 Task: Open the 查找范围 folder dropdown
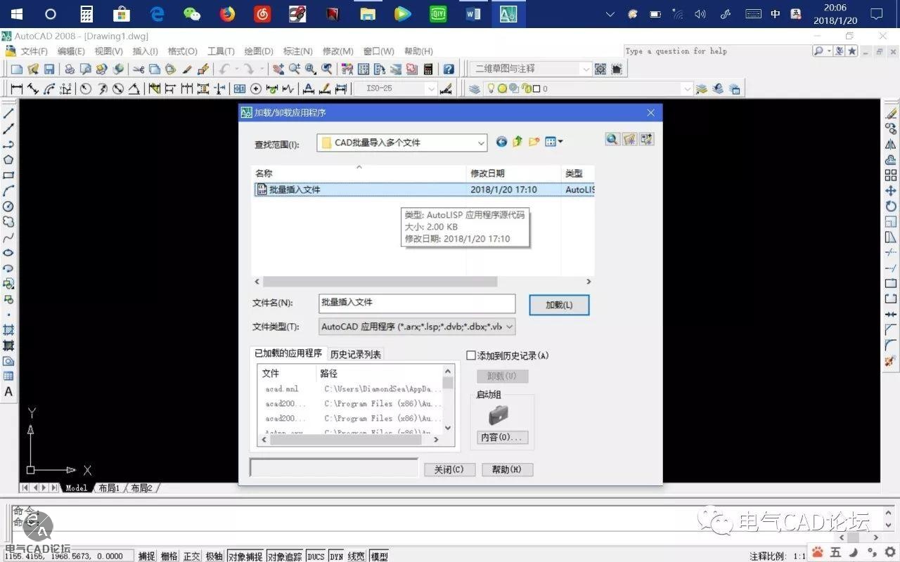click(x=481, y=143)
